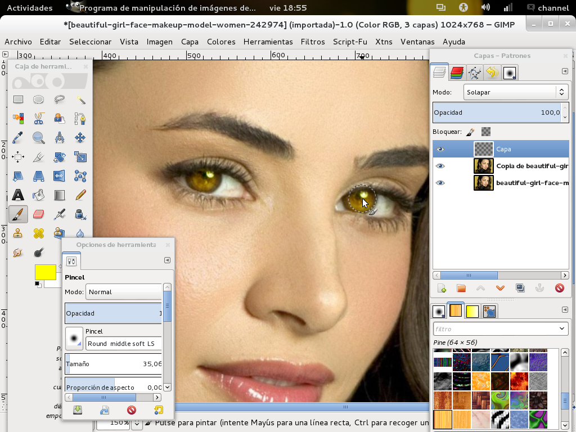576x432 pixels.
Task: Select the Healing bandage tool
Action: (39, 233)
